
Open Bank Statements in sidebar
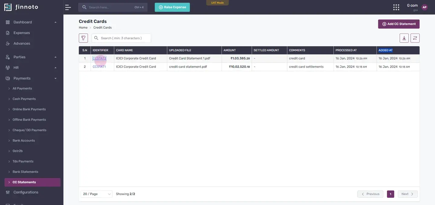[25, 172]
